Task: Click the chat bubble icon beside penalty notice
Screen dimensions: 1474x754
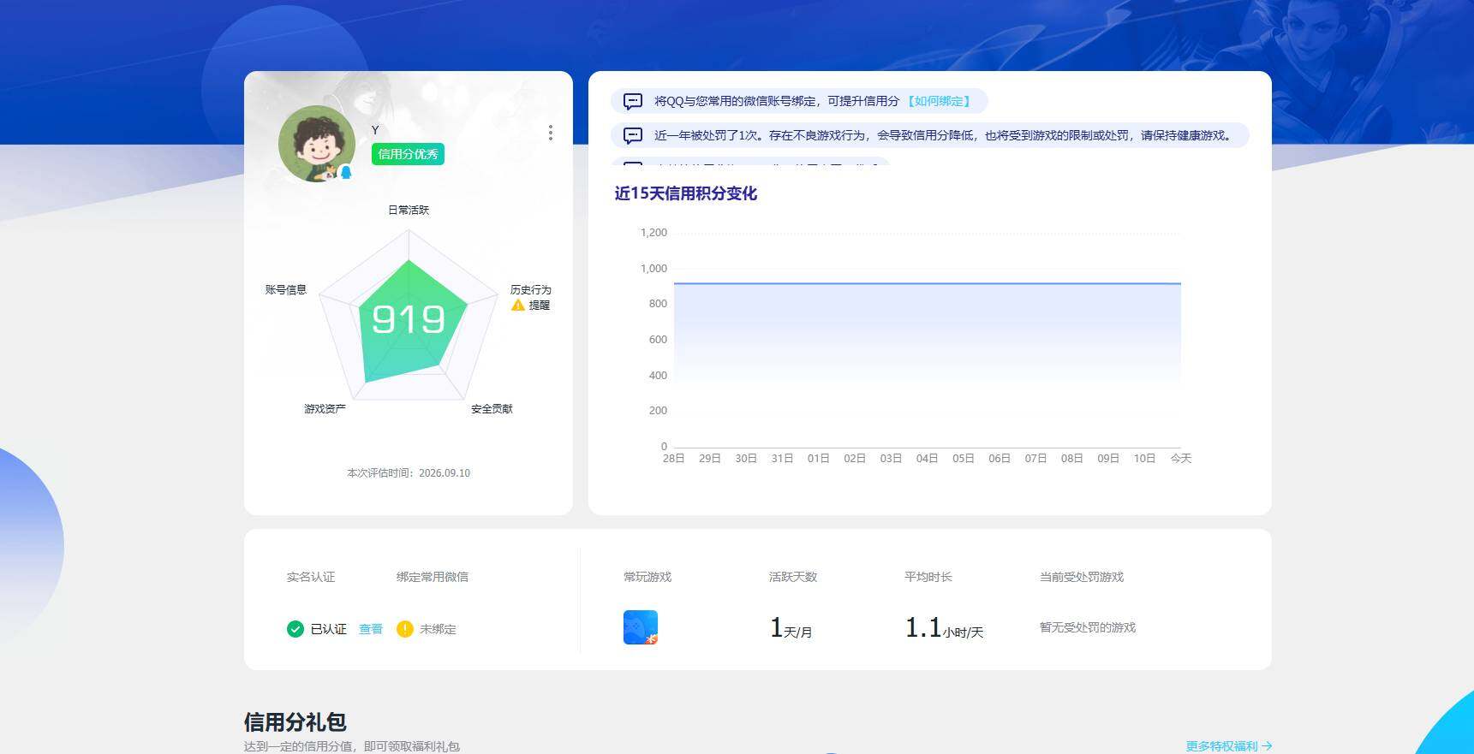Action: coord(633,135)
